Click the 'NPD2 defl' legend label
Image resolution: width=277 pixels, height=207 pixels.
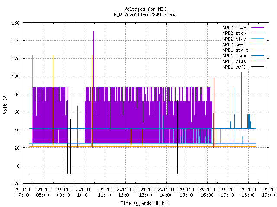(x=234, y=44)
